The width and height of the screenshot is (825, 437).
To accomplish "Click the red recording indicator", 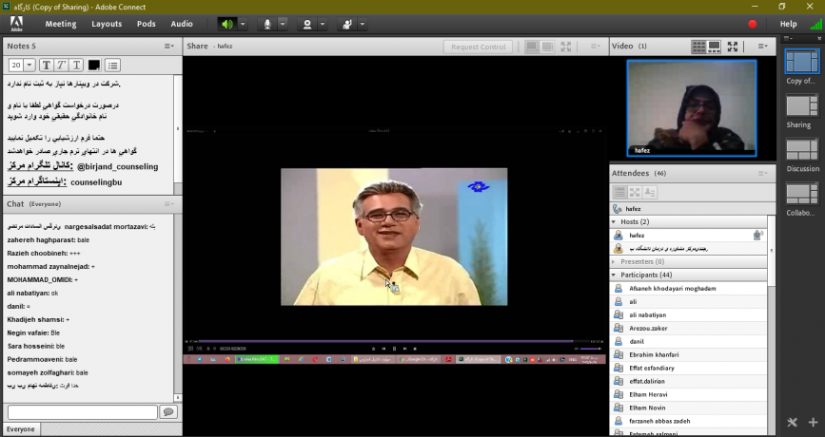I will coord(753,24).
